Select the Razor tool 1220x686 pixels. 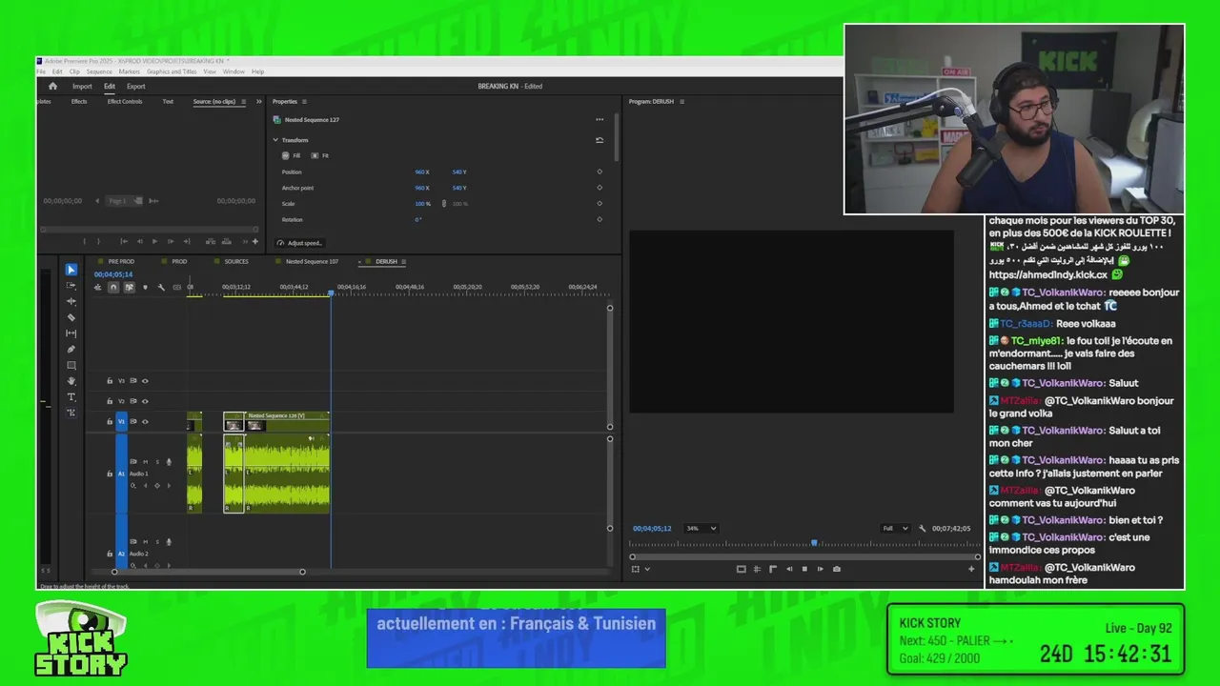(71, 317)
